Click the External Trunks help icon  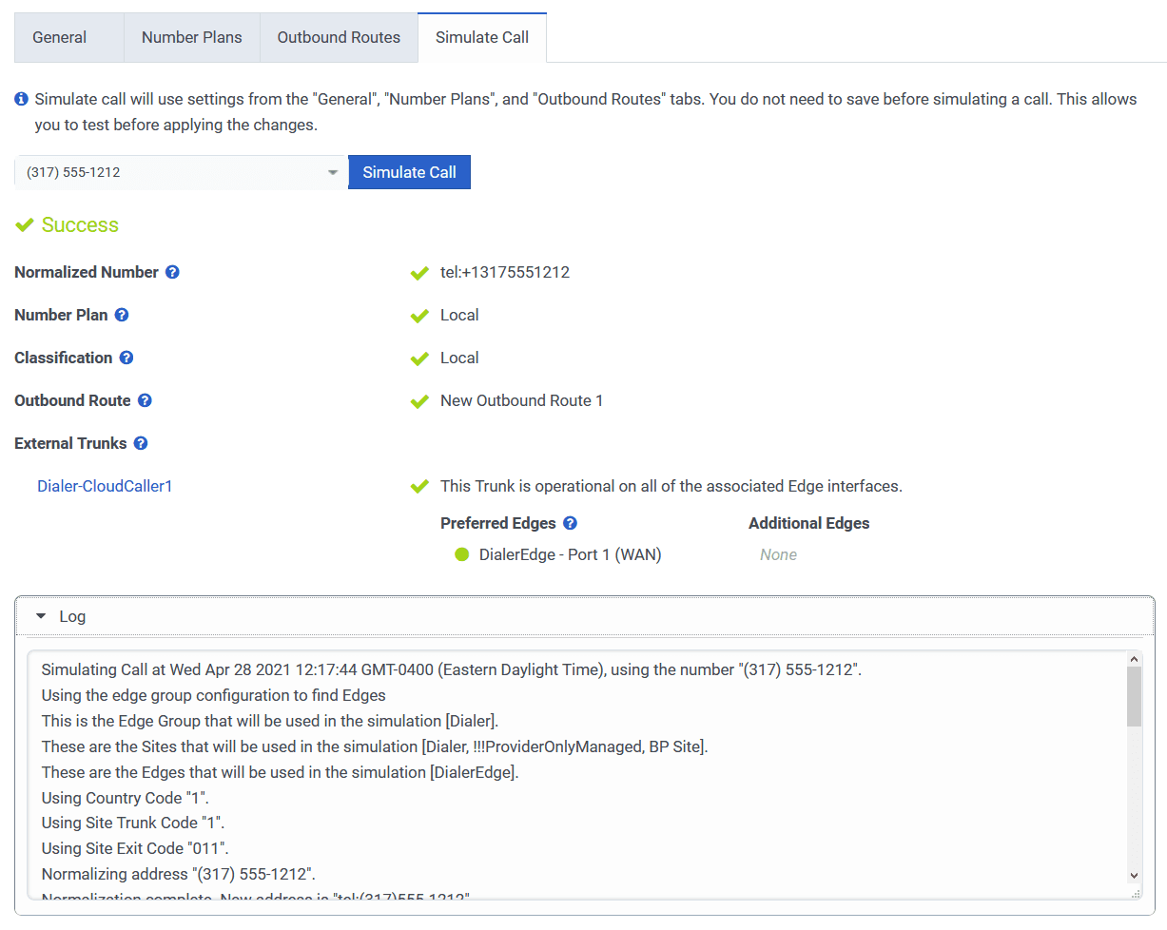click(x=141, y=443)
